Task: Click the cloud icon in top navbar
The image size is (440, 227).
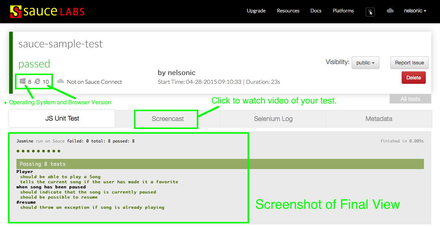Action: tap(390, 11)
